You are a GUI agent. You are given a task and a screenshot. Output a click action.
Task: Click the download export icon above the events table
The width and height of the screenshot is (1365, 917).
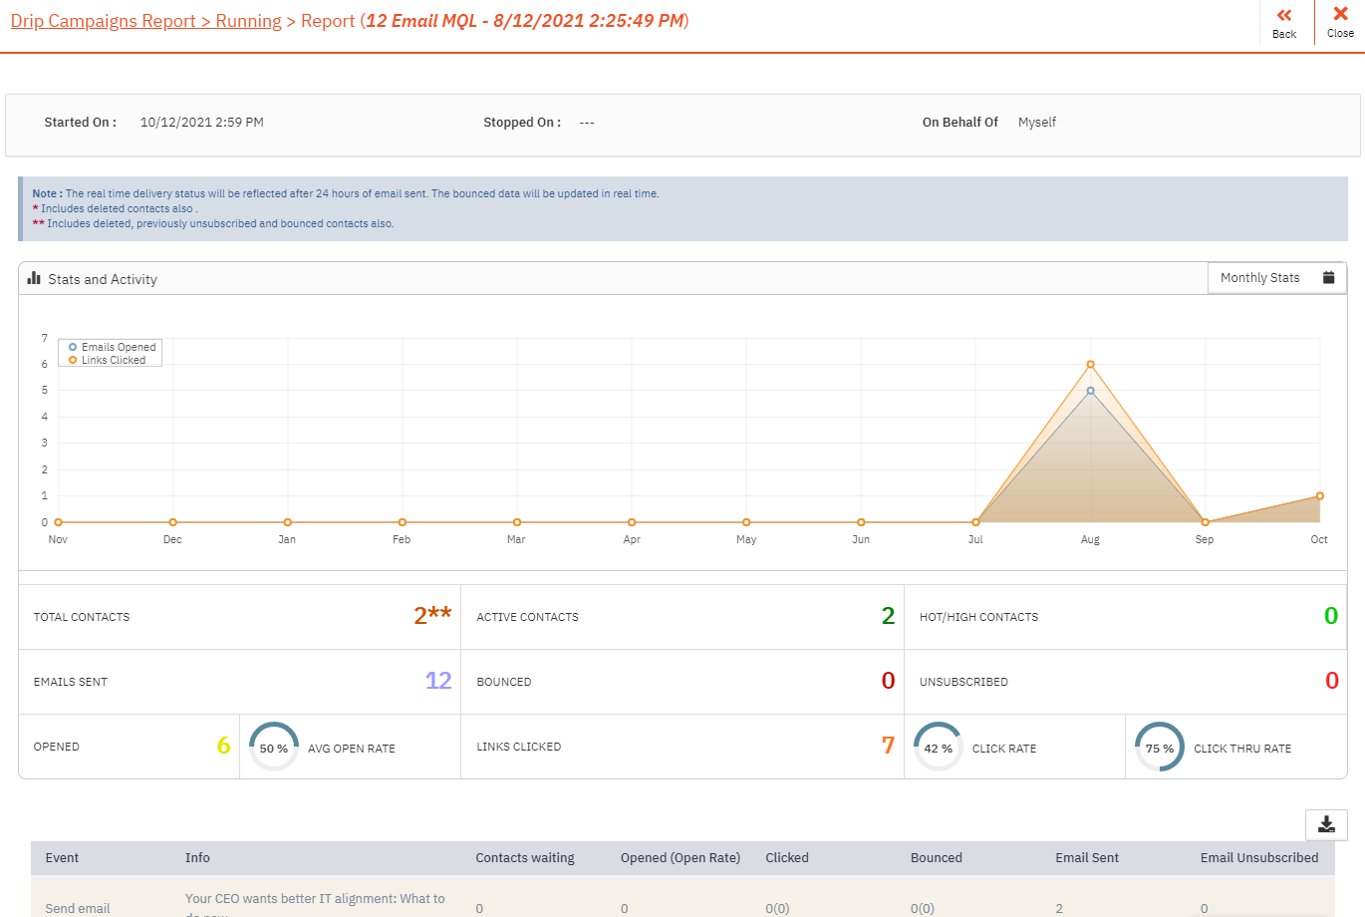[1326, 825]
